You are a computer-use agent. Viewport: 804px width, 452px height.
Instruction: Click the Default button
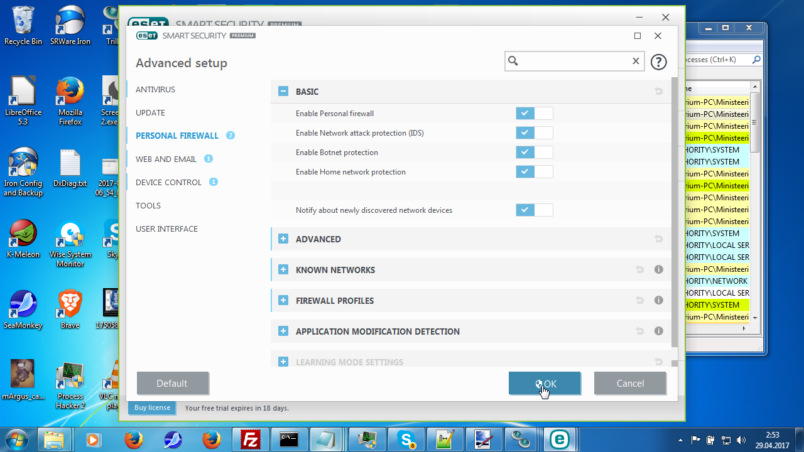(x=172, y=384)
